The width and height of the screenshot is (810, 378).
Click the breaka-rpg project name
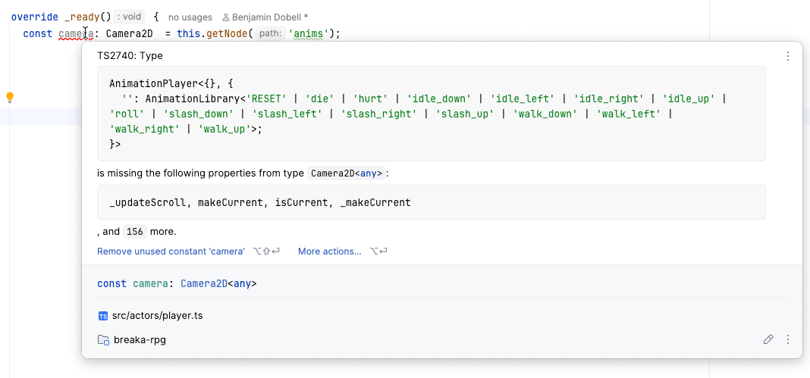click(x=140, y=340)
